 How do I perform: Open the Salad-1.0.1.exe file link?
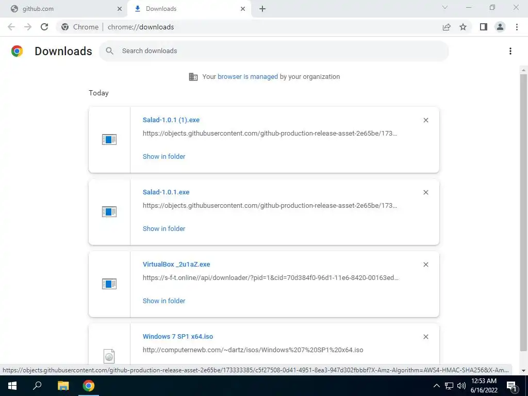(166, 192)
